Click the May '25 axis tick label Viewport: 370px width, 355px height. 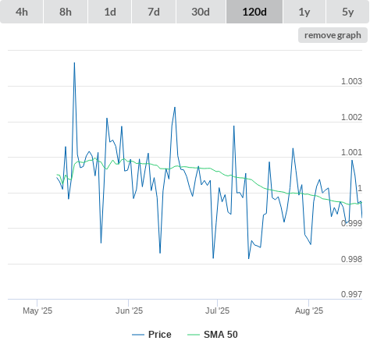tap(37, 311)
